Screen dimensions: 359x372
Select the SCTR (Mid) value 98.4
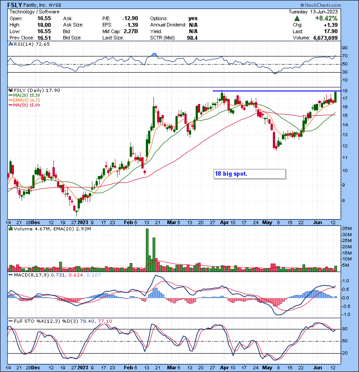(192, 38)
